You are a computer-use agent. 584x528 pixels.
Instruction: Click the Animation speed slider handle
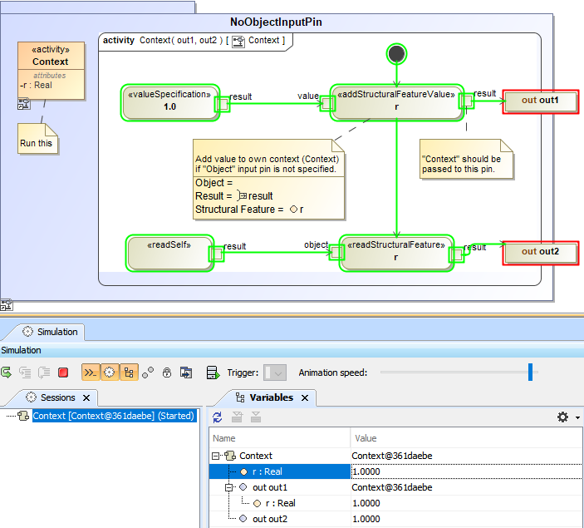(x=530, y=373)
